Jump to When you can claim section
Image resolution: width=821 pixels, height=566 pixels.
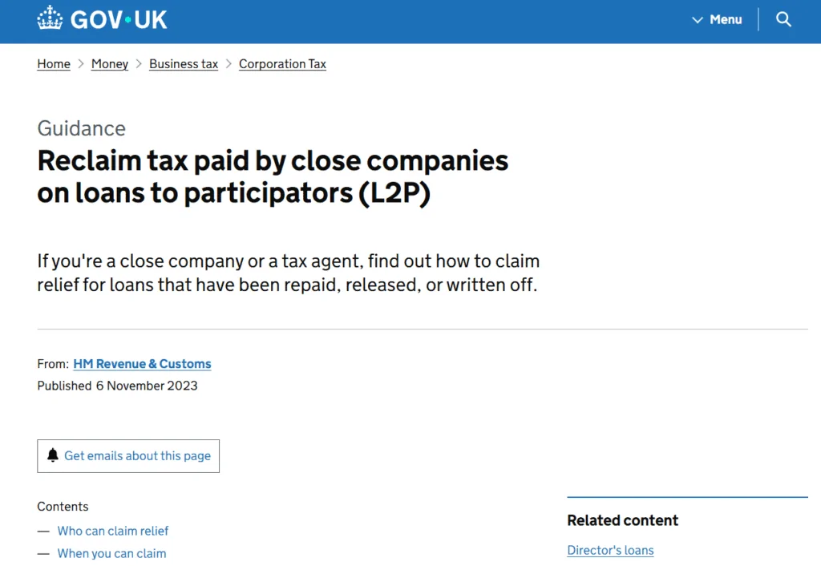point(111,553)
